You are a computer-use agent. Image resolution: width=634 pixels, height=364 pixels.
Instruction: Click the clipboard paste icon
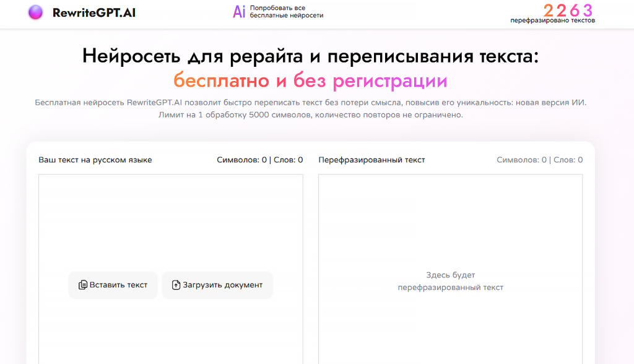83,285
